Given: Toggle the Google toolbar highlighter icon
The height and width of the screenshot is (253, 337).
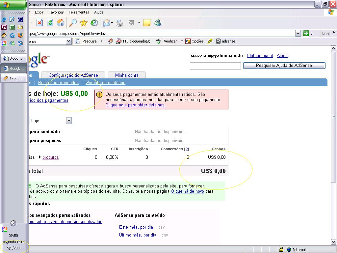Looking at the screenshot, I should (x=210, y=41).
